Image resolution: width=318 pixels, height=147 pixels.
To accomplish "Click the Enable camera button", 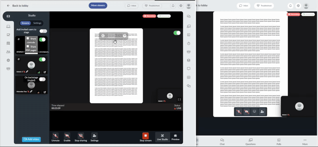I will [67, 137].
